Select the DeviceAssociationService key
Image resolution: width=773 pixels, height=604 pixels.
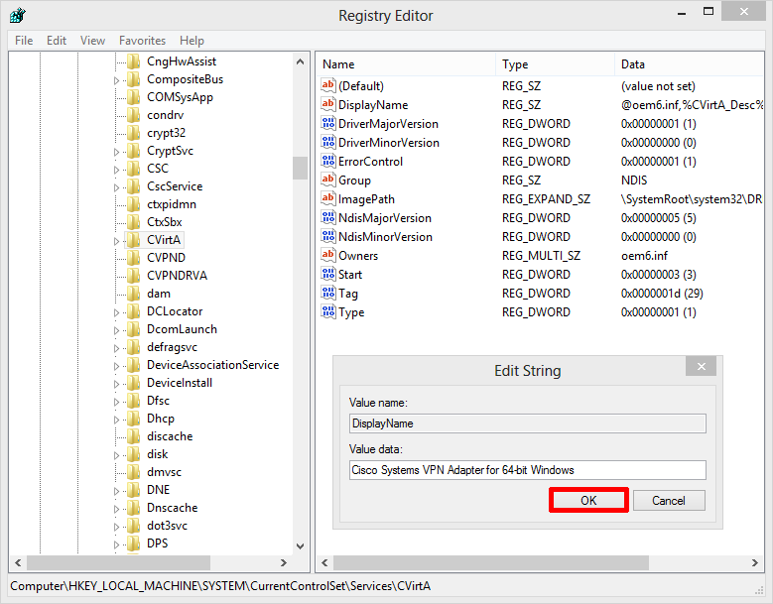[x=213, y=365]
